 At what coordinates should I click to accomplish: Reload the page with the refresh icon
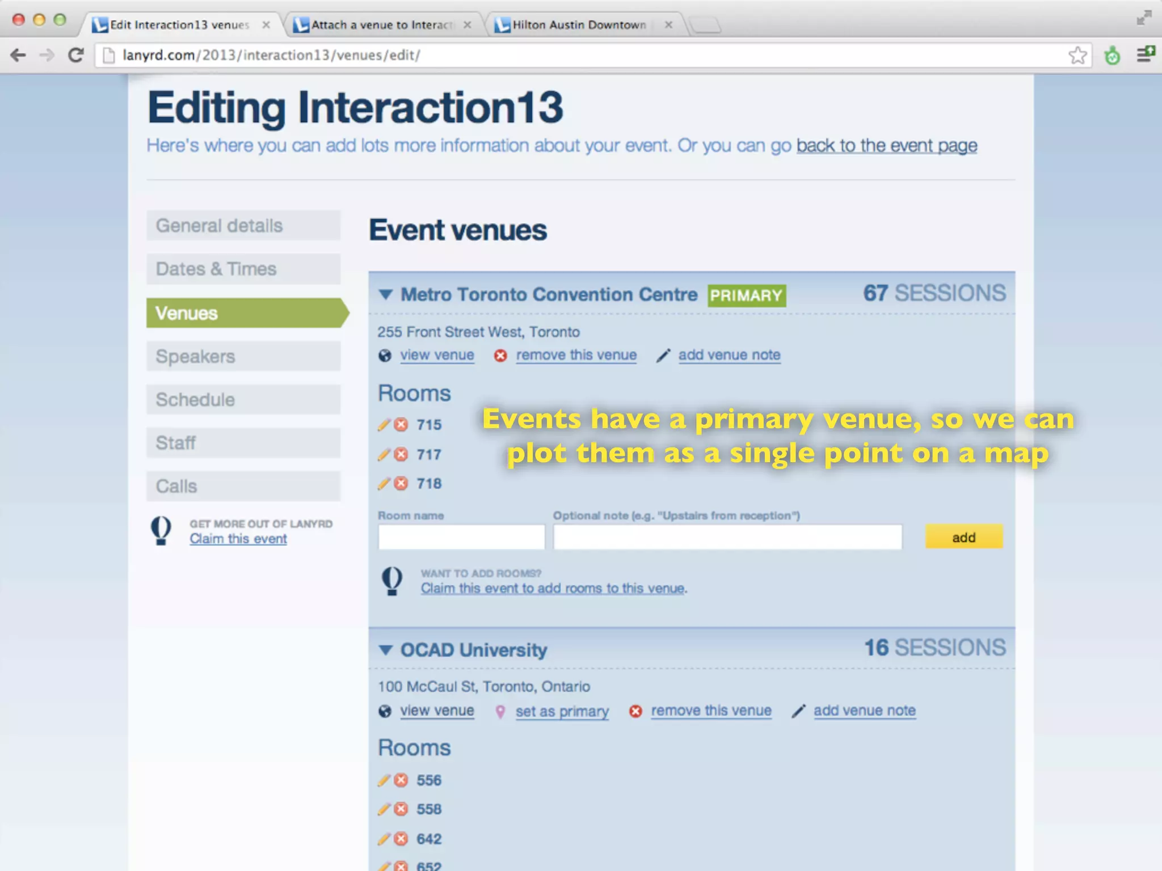point(76,55)
